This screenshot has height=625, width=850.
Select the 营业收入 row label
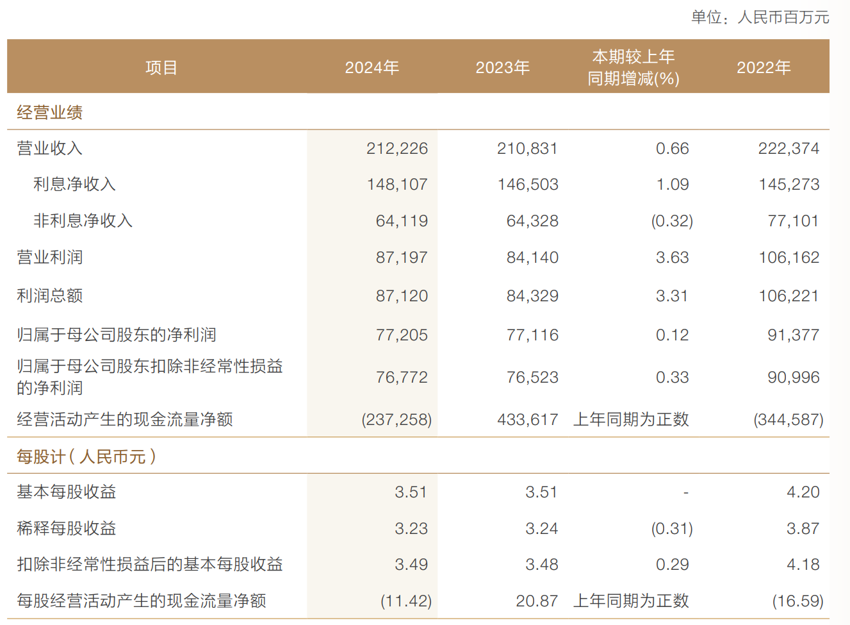[x=50, y=148]
